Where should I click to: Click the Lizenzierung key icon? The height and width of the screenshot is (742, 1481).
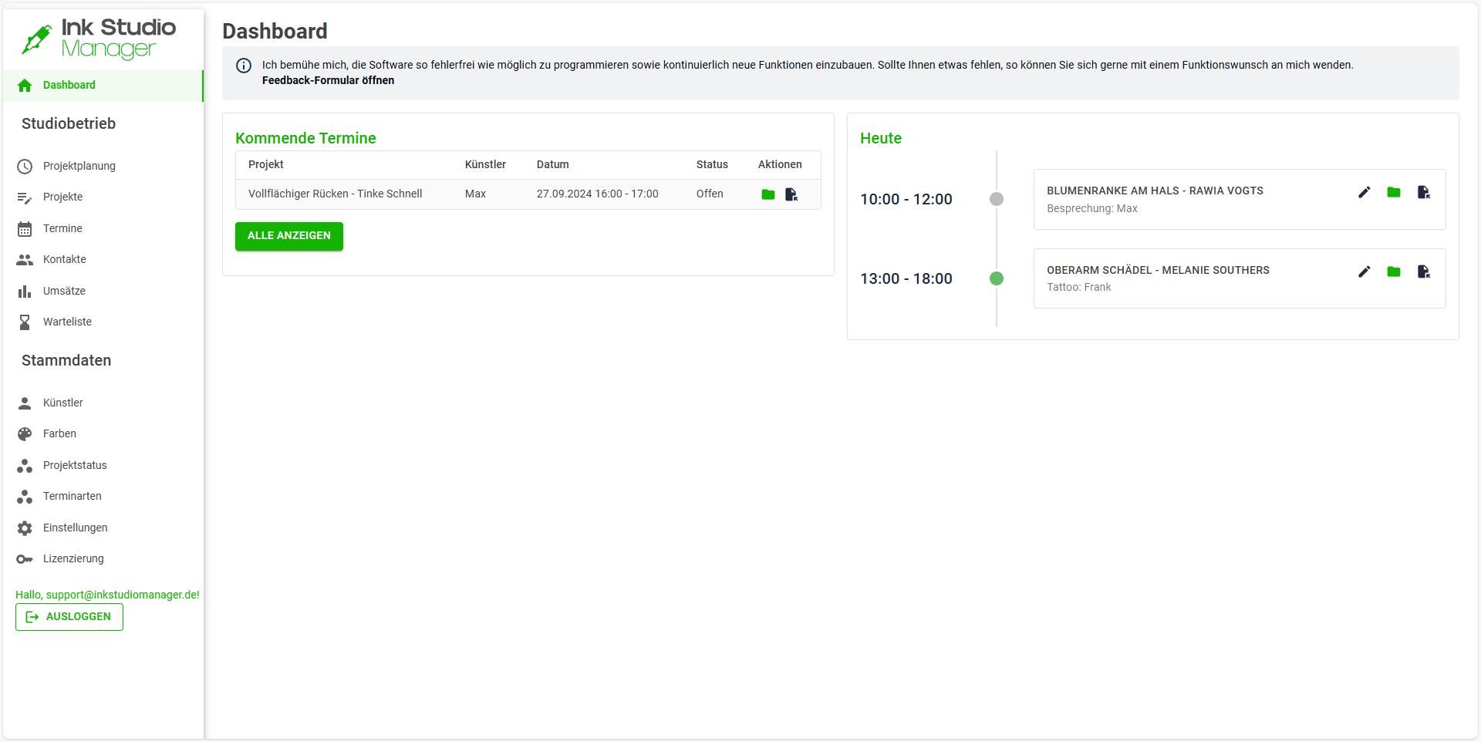pos(25,559)
